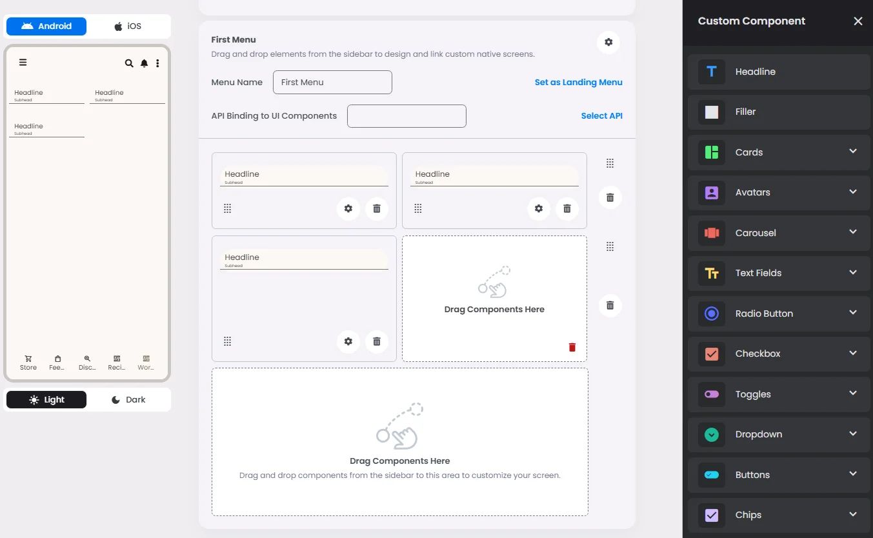The image size is (873, 538).
Task: Click the Select API link
Action: click(601, 115)
